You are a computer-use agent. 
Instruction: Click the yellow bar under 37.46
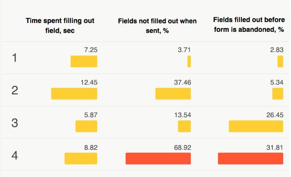(173, 94)
